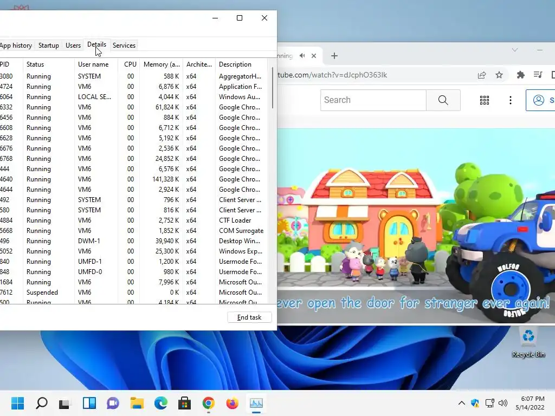Select Chrome process using 141,328 K
Viewport: 555px width, 416px height.
click(x=134, y=179)
